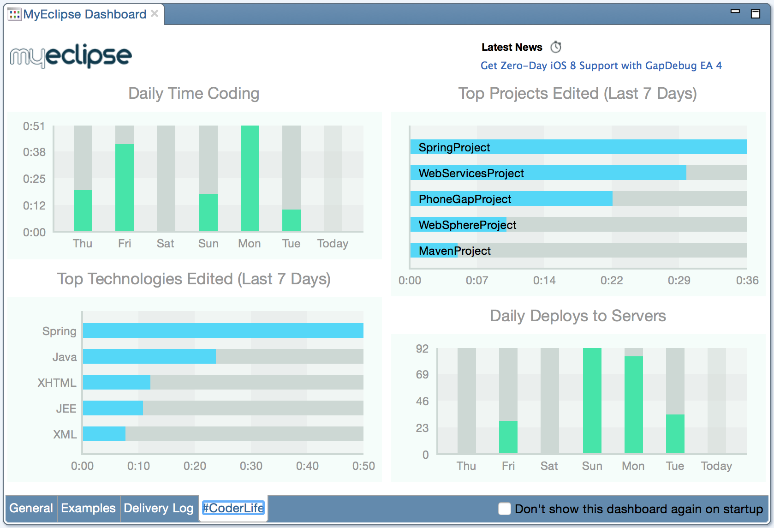The width and height of the screenshot is (774, 528).
Task: Click the XML technology bar
Action: 104,434
